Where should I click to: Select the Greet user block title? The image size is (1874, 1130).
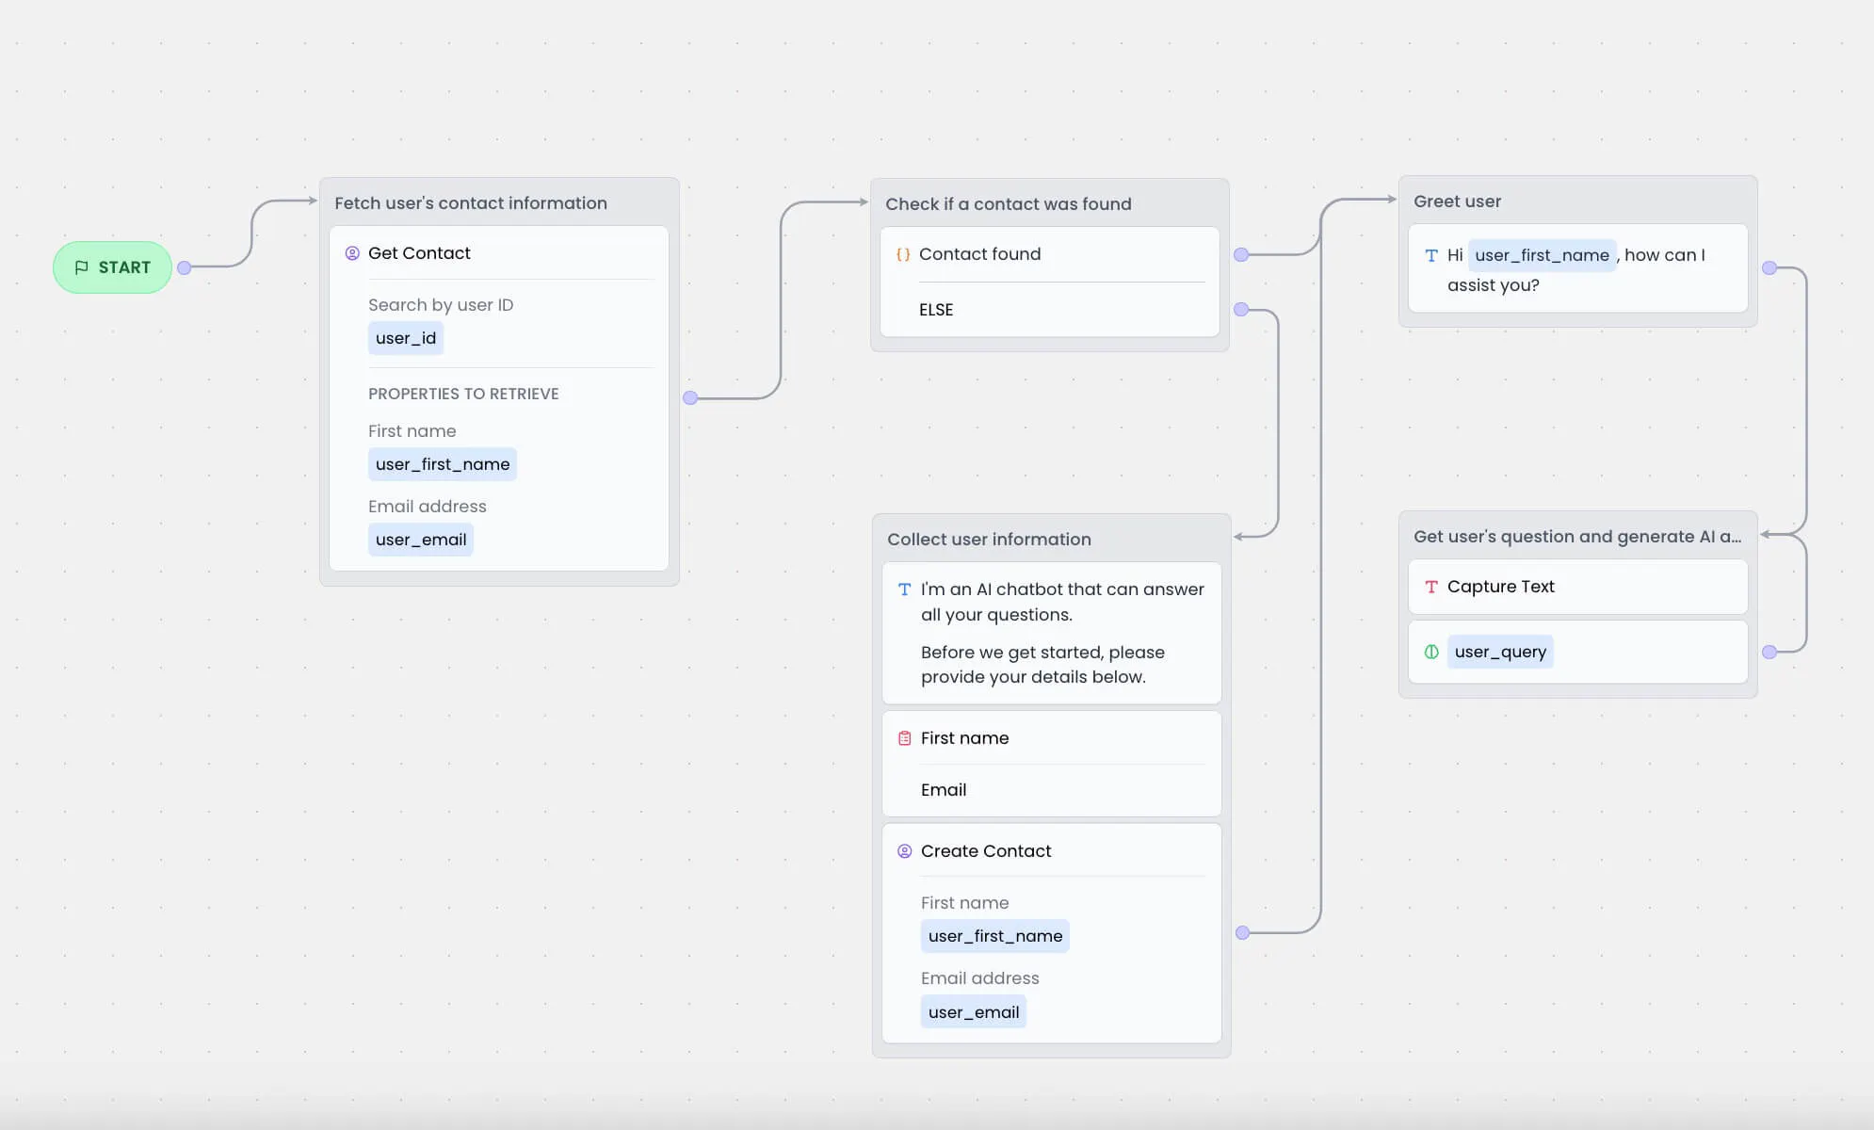[x=1457, y=202]
